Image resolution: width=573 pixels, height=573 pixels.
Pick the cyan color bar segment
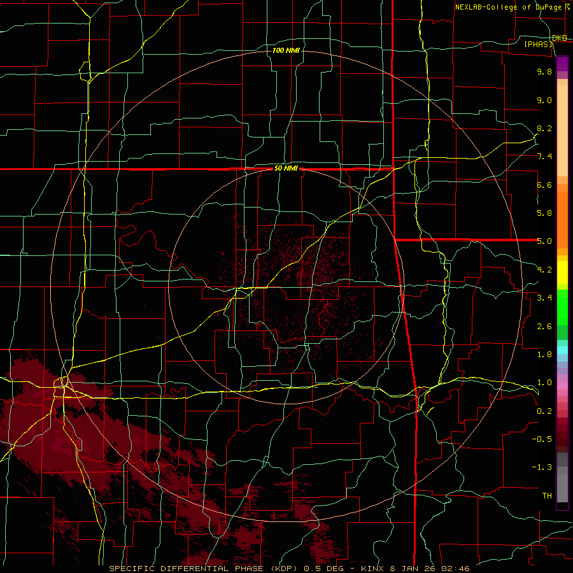click(x=562, y=350)
